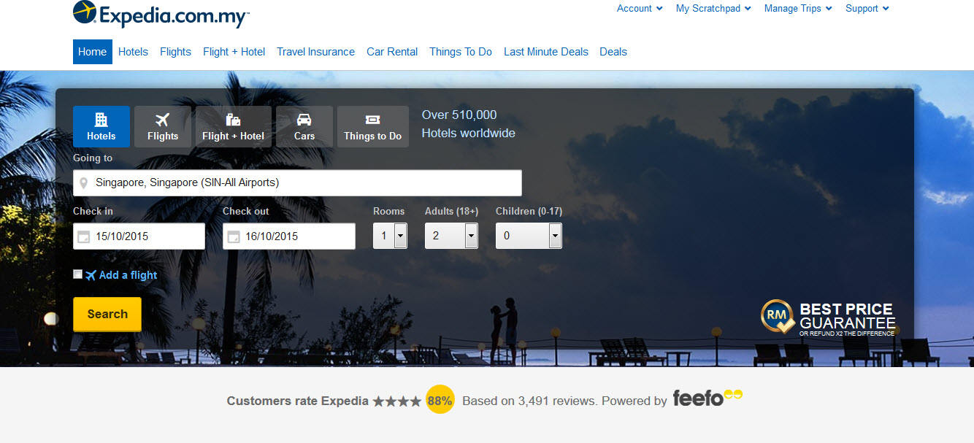The image size is (974, 443).
Task: Click the Going to destination field
Action: point(297,182)
